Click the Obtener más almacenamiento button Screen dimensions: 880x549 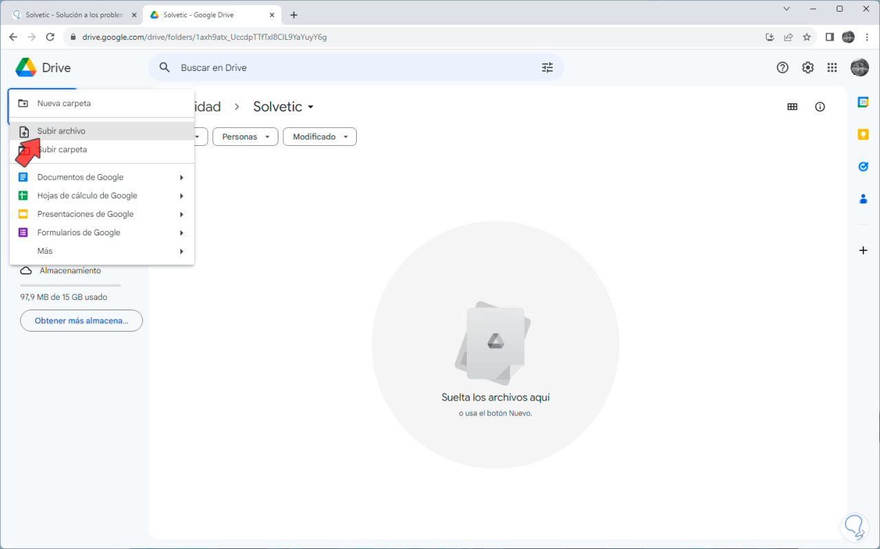[x=81, y=321]
